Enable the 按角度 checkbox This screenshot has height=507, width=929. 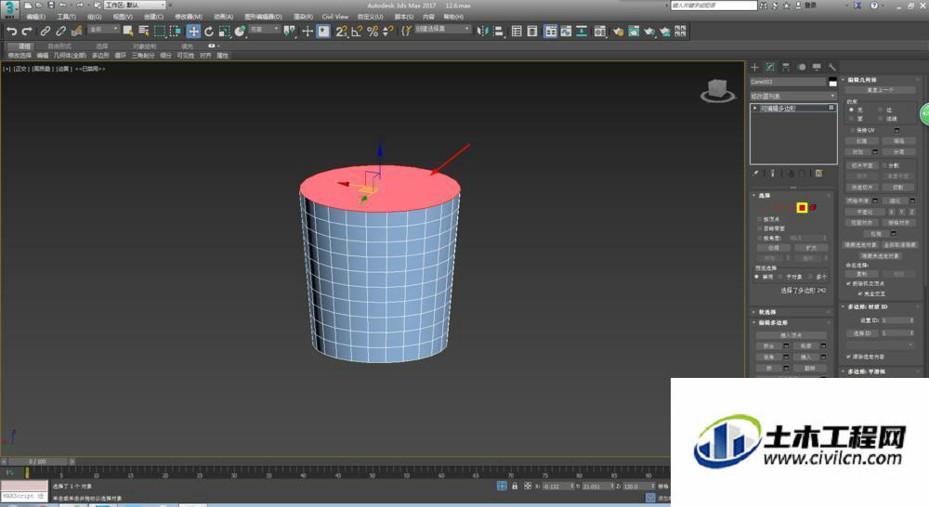point(759,238)
